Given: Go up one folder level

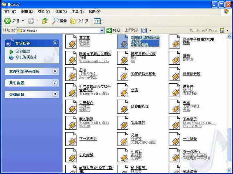Looking at the screenshot, I should (45, 21).
